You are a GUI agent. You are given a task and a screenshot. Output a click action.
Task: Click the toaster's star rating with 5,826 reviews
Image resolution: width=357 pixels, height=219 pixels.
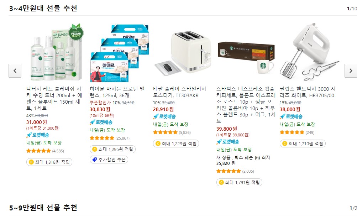[x=172, y=132]
